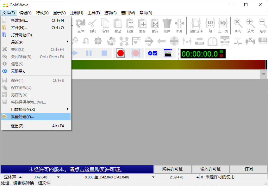Screen dimensions: 268x186
Task: Click the Record Selection icon with braces
Action: [136, 53]
